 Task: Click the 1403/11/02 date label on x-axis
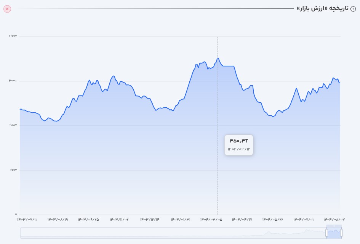[119, 220]
